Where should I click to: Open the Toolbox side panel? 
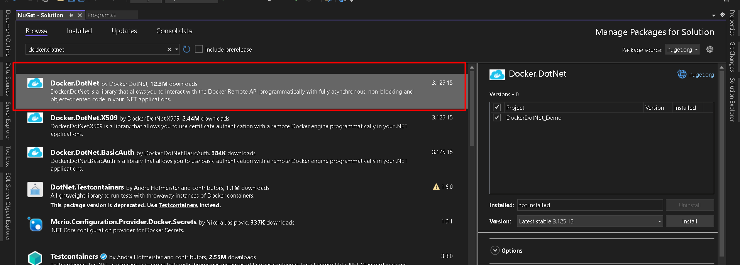[x=8, y=156]
